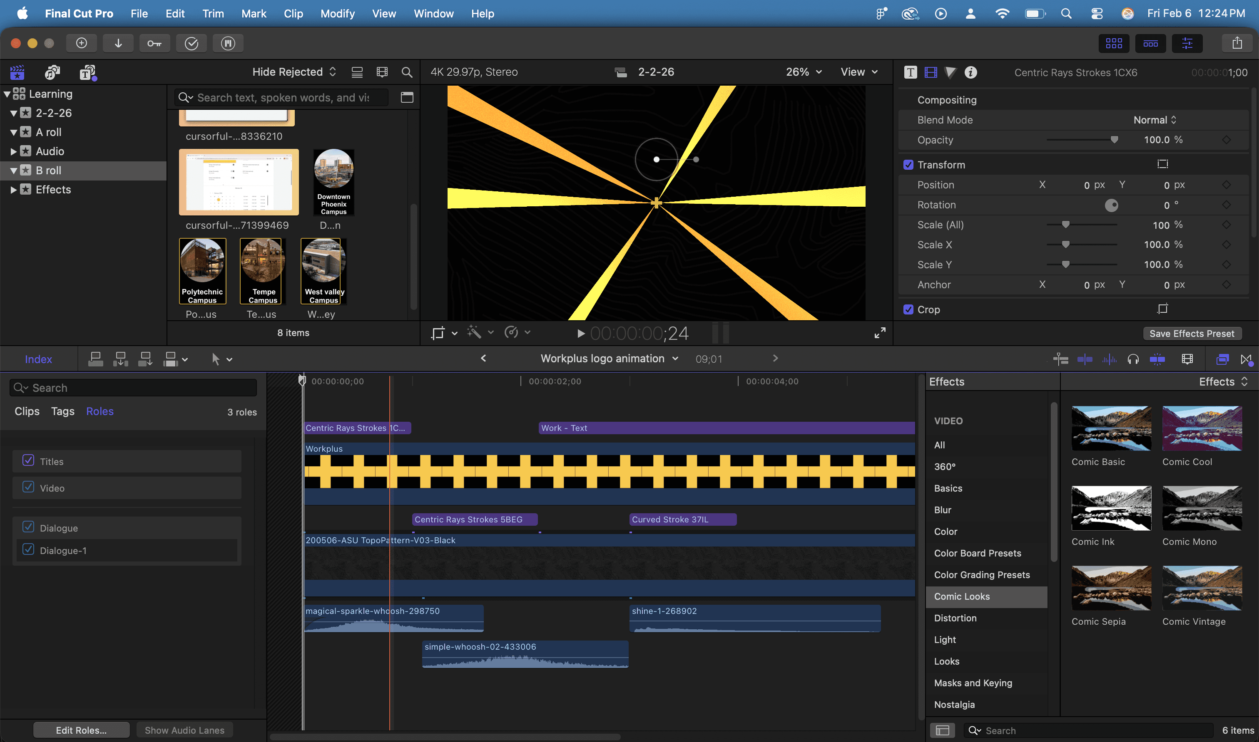Uncheck the Dialogue-1 role checkbox

tap(29, 549)
